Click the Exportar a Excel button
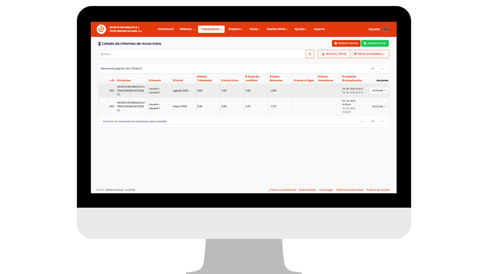Screen dimensions: 488x274 click(375, 43)
